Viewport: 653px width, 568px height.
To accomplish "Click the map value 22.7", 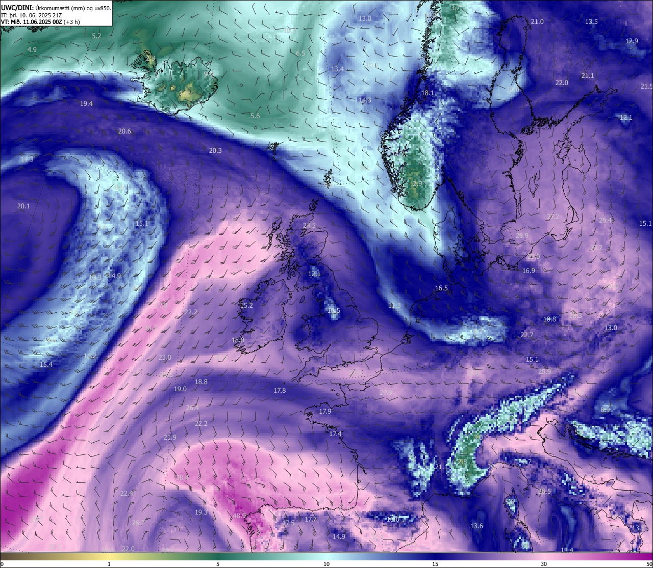I will pyautogui.click(x=527, y=335).
